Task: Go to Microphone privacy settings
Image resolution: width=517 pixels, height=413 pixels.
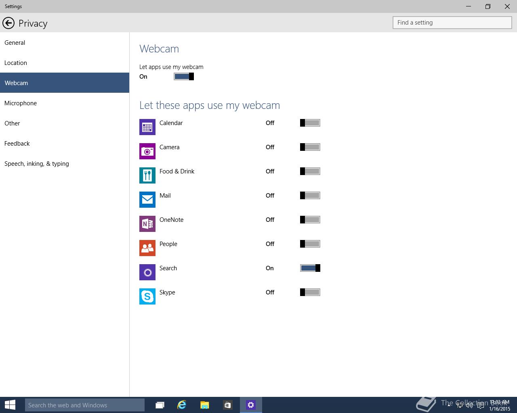Action: [65, 103]
